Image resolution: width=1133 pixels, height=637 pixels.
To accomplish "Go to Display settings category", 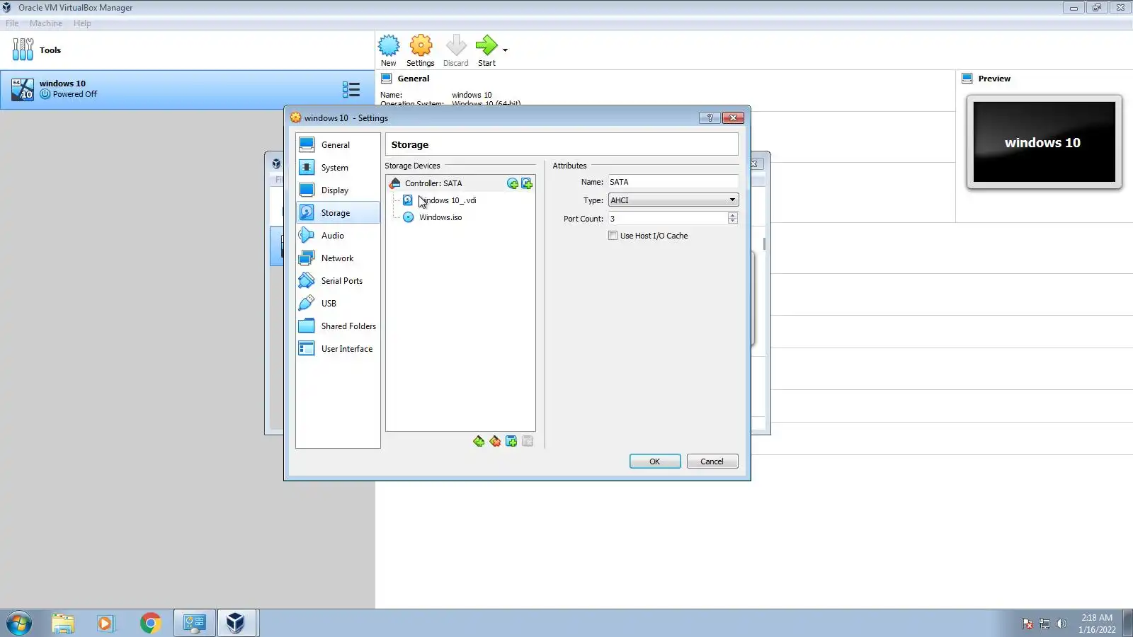I will pos(338,190).
